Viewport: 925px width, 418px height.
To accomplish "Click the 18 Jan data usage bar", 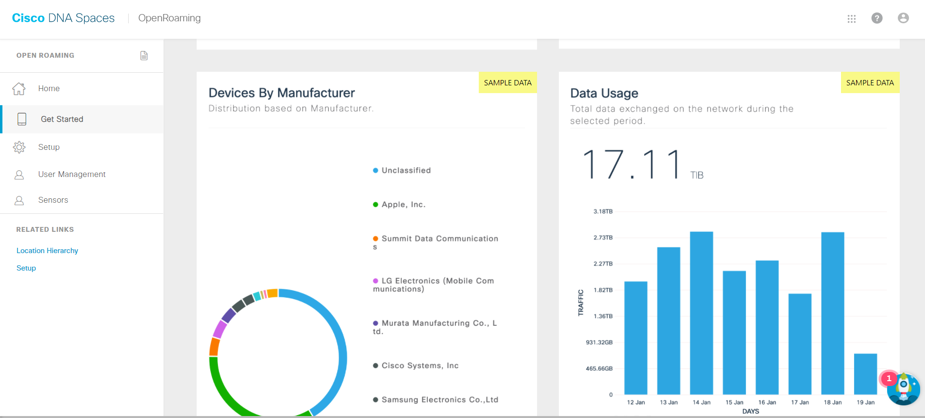I will 833,313.
